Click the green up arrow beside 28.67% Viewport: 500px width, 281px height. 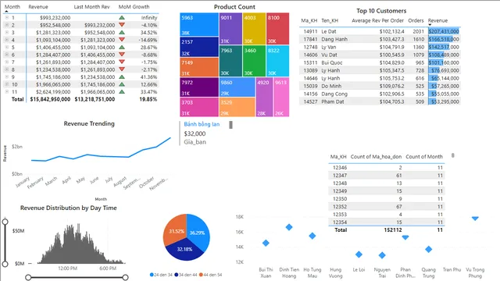point(122,47)
